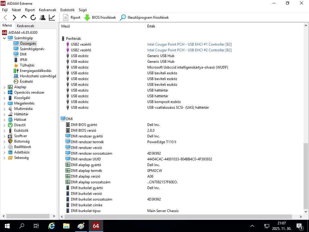Select the IPMI tree item
Viewport: 309px width, 232px height.
[24, 60]
